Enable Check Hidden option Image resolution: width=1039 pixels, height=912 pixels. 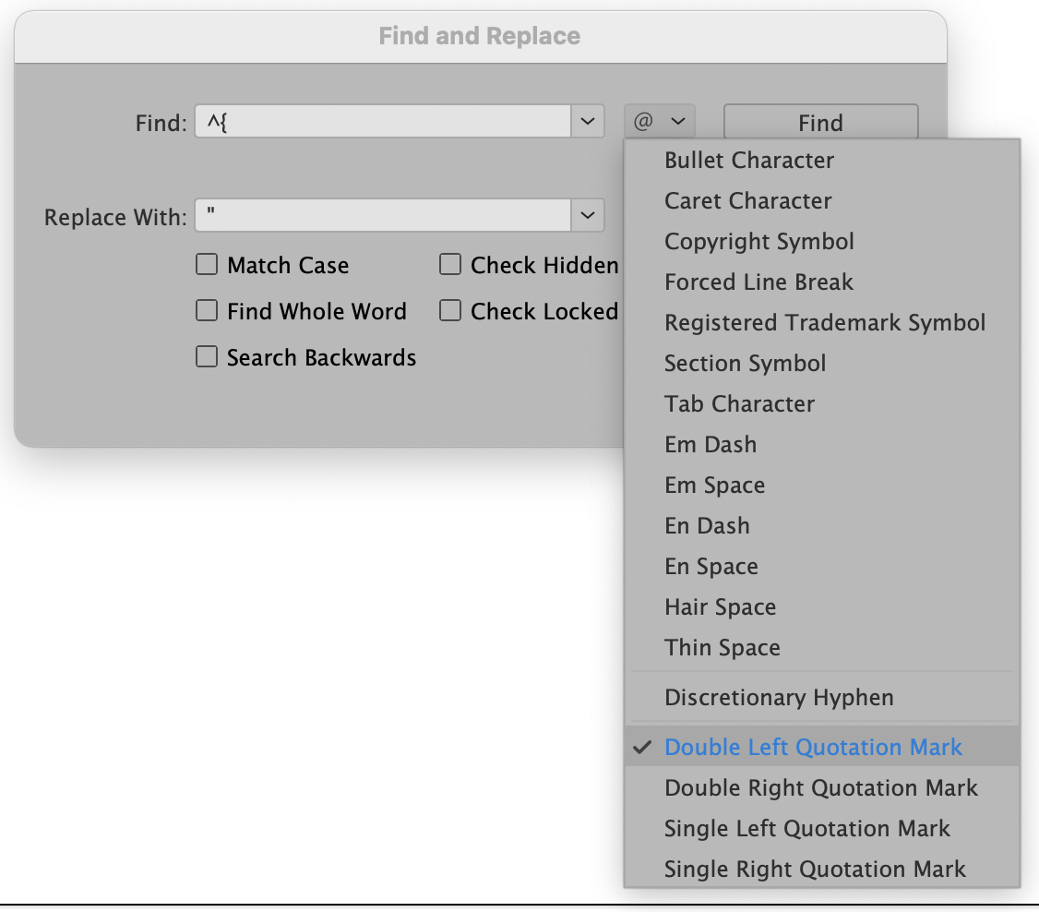point(450,265)
